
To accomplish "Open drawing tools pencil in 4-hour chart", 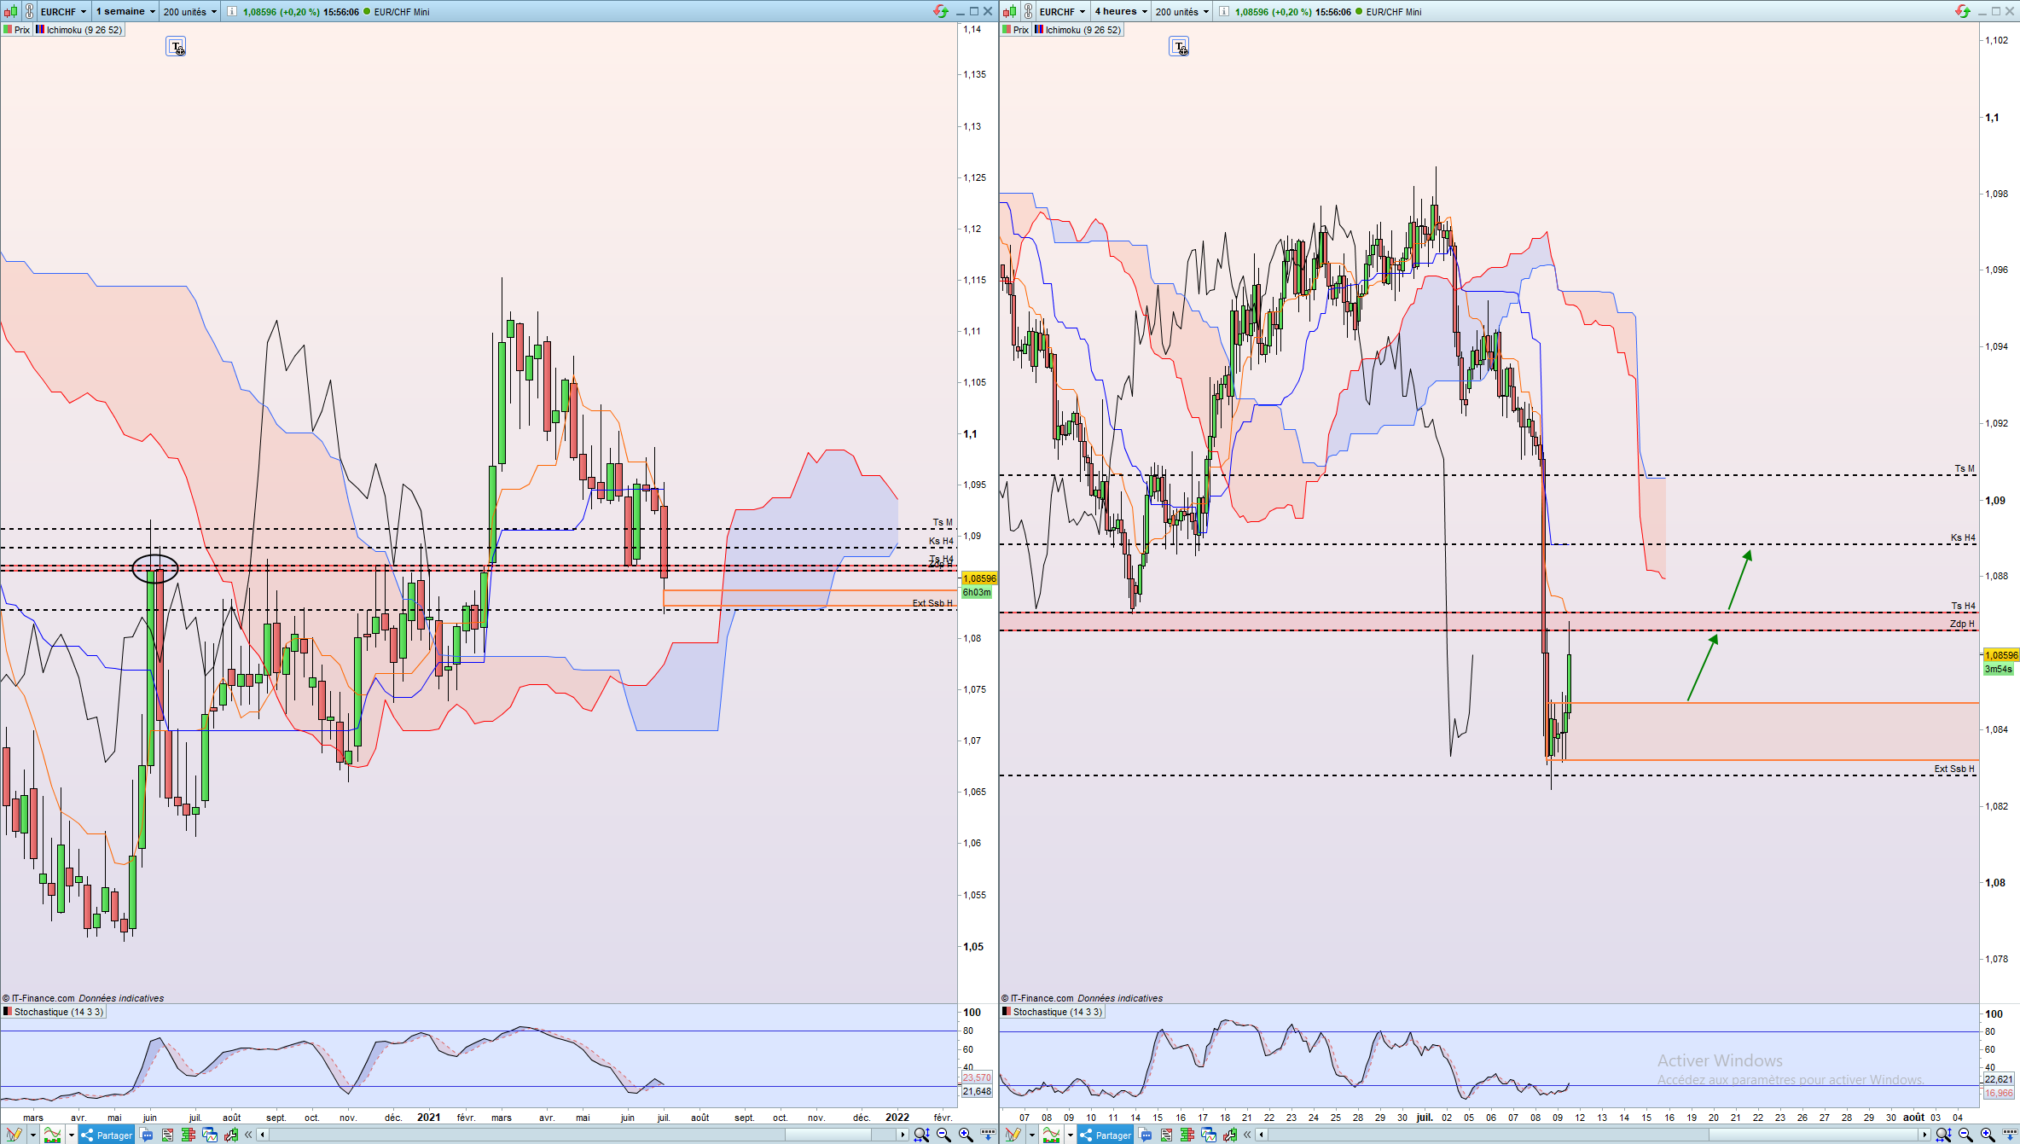I will point(1013,1135).
